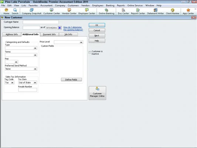This screenshot has width=197, height=148.
Task: Open the Window menu
Action: point(150,6)
